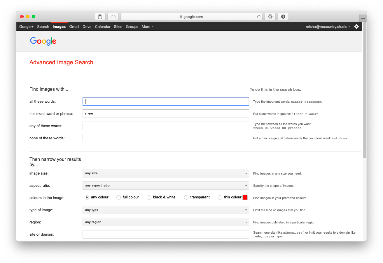Open the 1Password extension icon
383x263 pixels.
(x=270, y=17)
